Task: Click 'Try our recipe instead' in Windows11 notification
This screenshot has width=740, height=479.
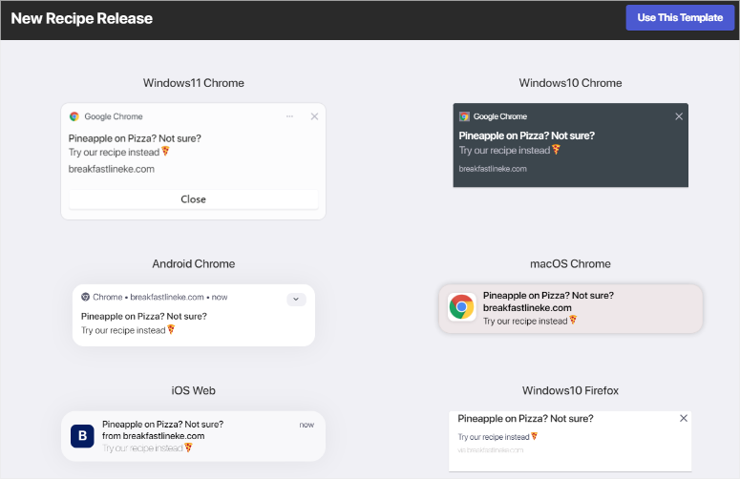Action: [114, 153]
